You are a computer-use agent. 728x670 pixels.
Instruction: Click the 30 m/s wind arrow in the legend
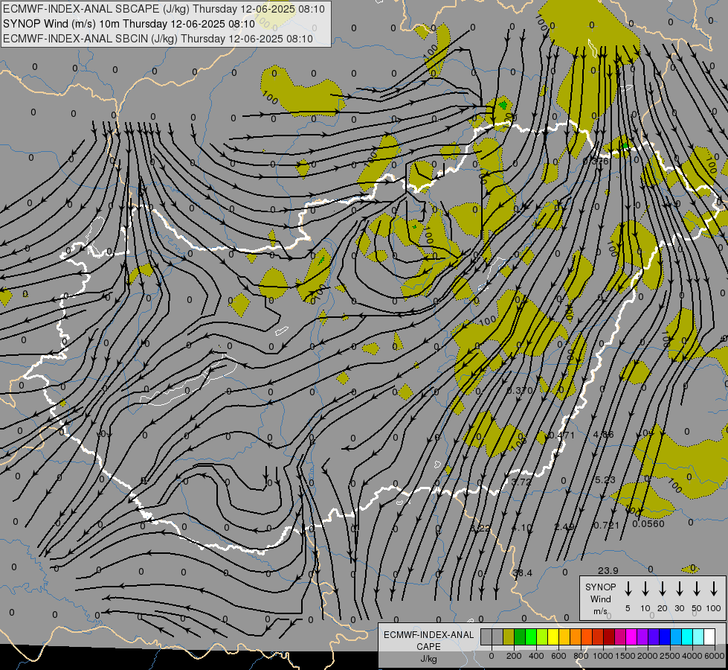click(x=680, y=589)
